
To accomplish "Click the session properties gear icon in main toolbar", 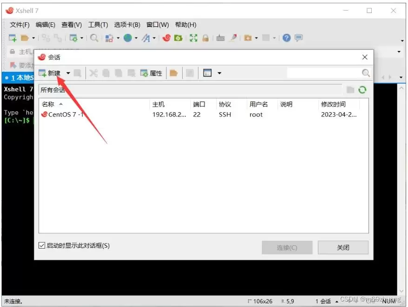I will click(73, 38).
